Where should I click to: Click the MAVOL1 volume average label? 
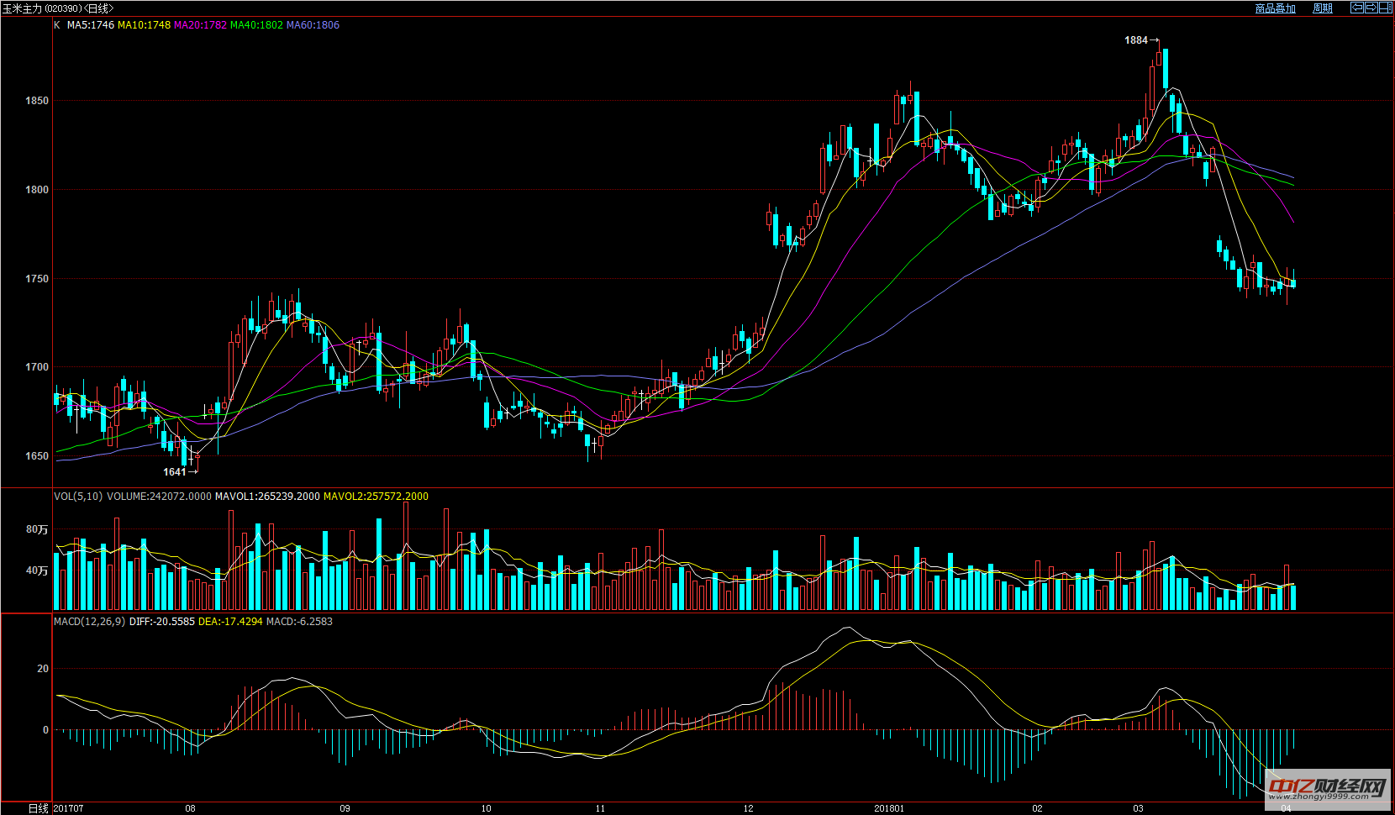(x=267, y=497)
